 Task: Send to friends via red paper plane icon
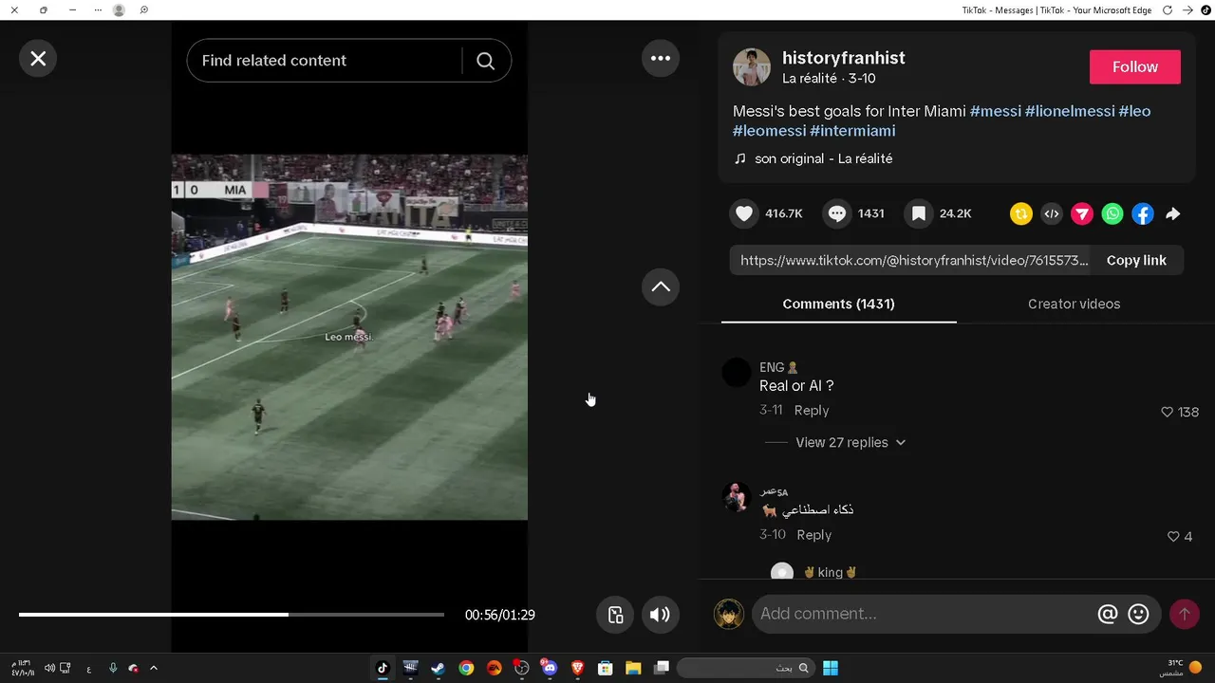[1082, 214]
